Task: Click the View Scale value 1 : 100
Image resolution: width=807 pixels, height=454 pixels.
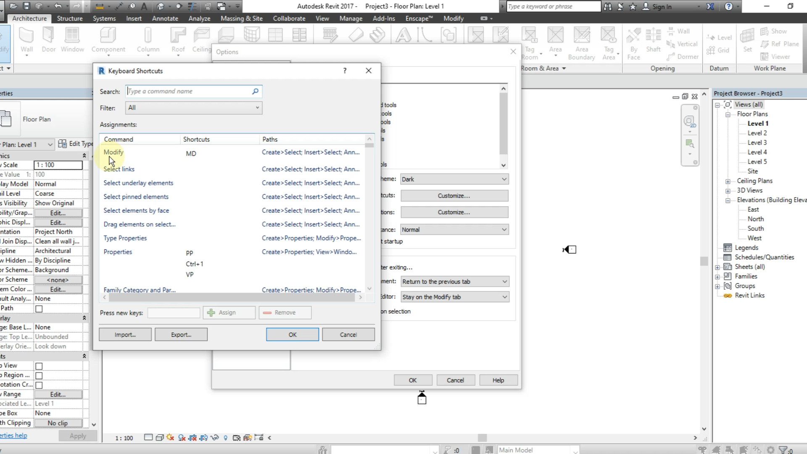Action: [x=58, y=165]
